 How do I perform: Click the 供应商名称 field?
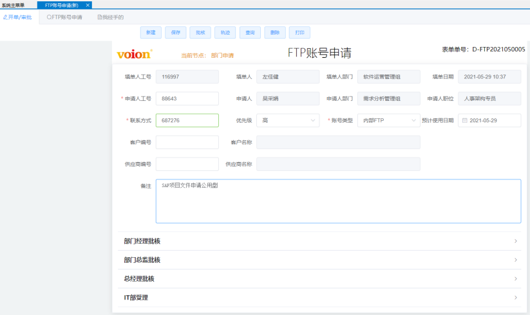point(338,164)
